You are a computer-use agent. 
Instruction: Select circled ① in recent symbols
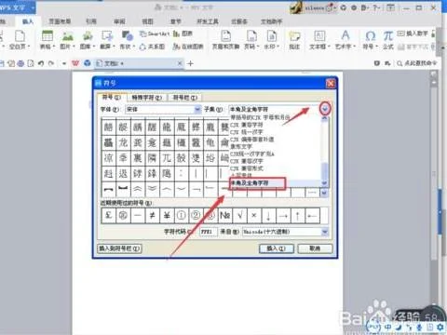(182, 215)
